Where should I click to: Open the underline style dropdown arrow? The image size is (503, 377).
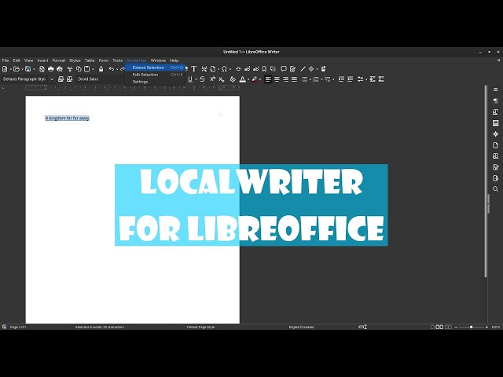[196, 79]
